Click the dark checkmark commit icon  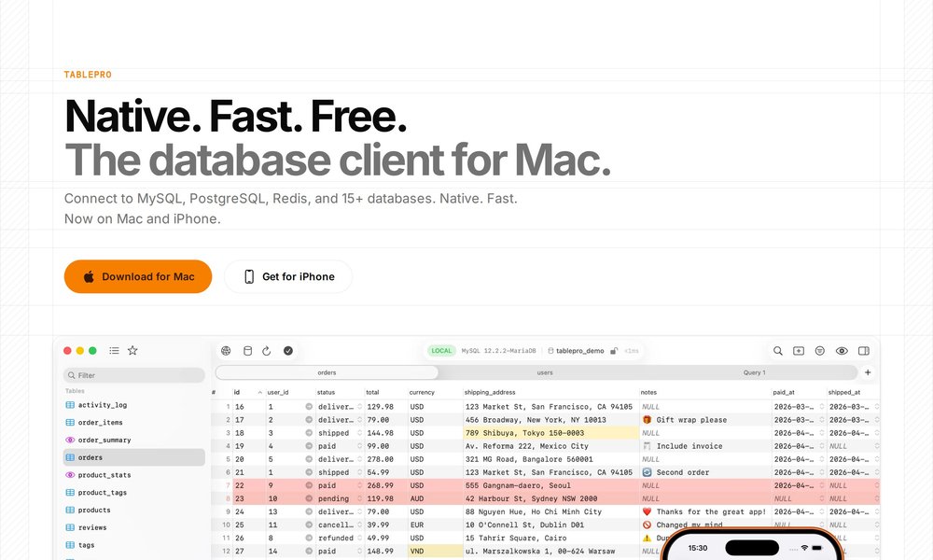coord(288,351)
